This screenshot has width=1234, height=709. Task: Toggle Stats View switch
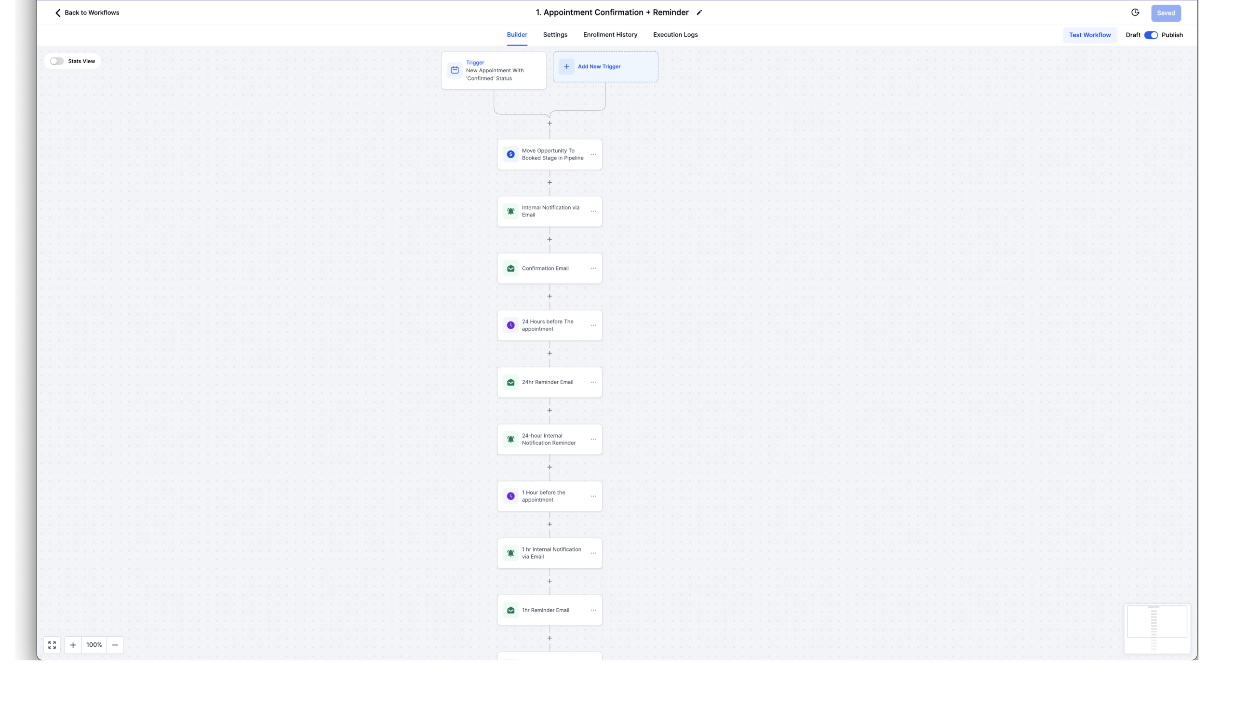click(57, 61)
